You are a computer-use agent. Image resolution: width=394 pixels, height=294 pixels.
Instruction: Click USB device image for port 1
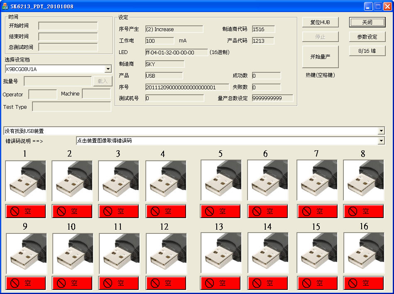click(26, 181)
